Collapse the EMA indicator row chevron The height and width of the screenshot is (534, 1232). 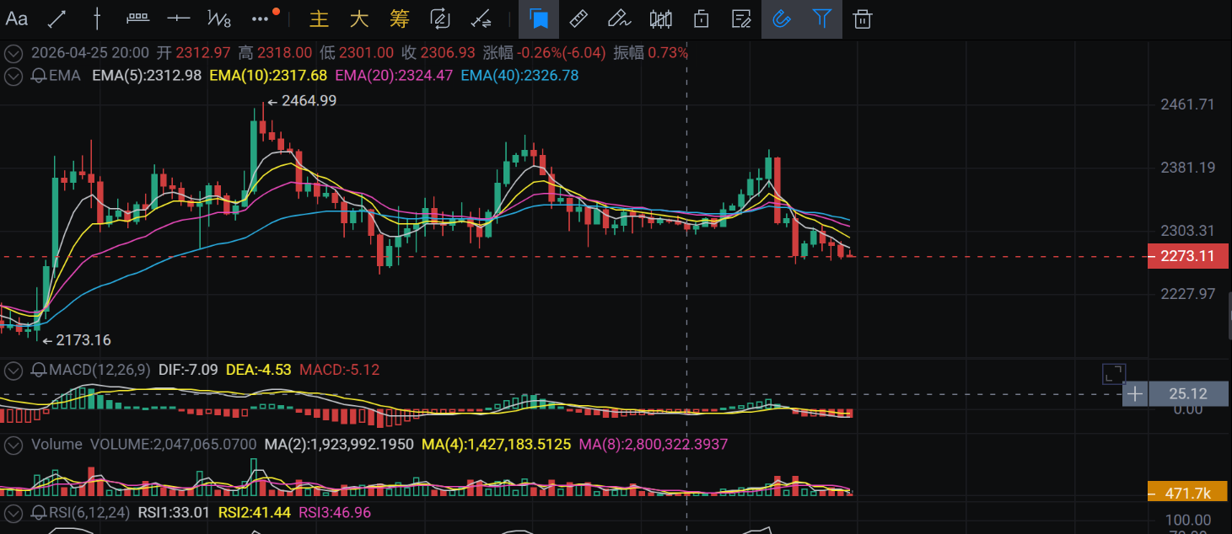tap(13, 76)
